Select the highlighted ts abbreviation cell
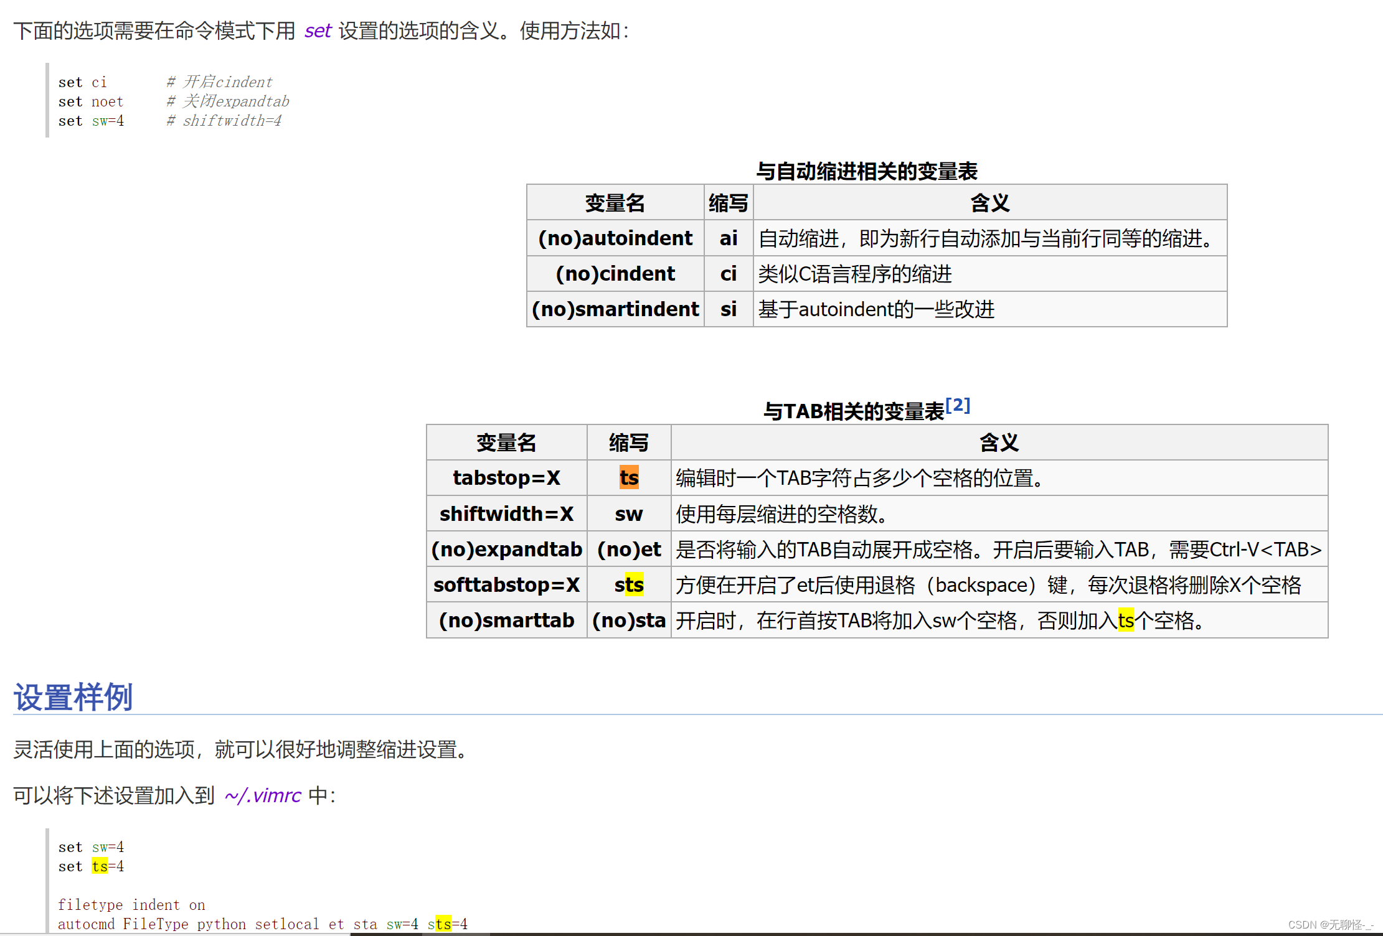The width and height of the screenshot is (1383, 936). pos(628,478)
